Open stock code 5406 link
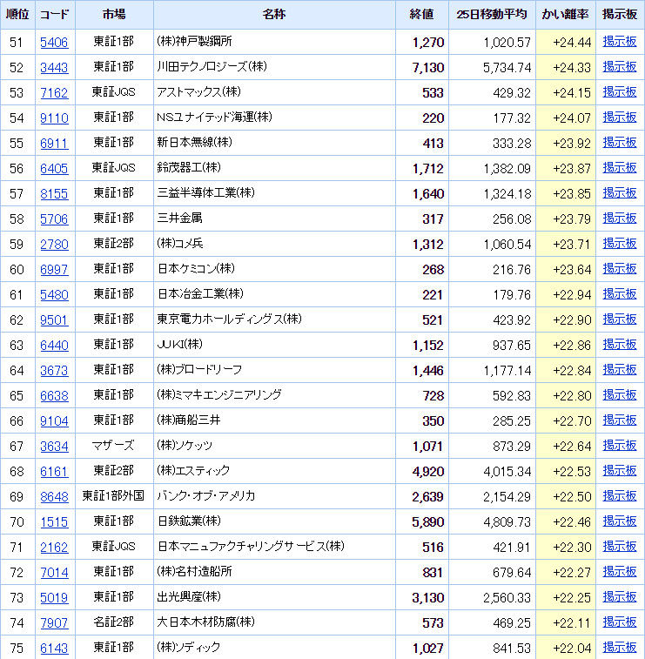This screenshot has height=659, width=645. coord(54,43)
